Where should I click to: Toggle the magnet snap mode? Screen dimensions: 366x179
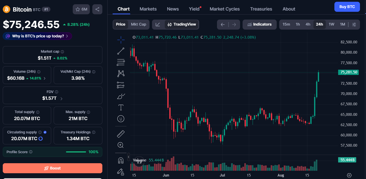click(121, 160)
